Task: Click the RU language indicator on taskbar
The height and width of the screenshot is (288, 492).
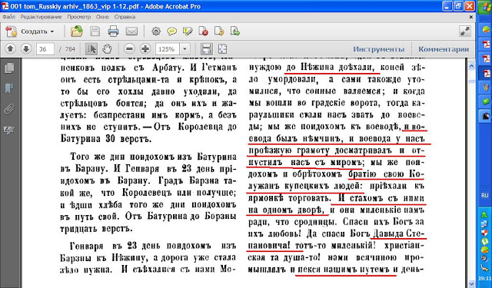Action: coord(485,195)
